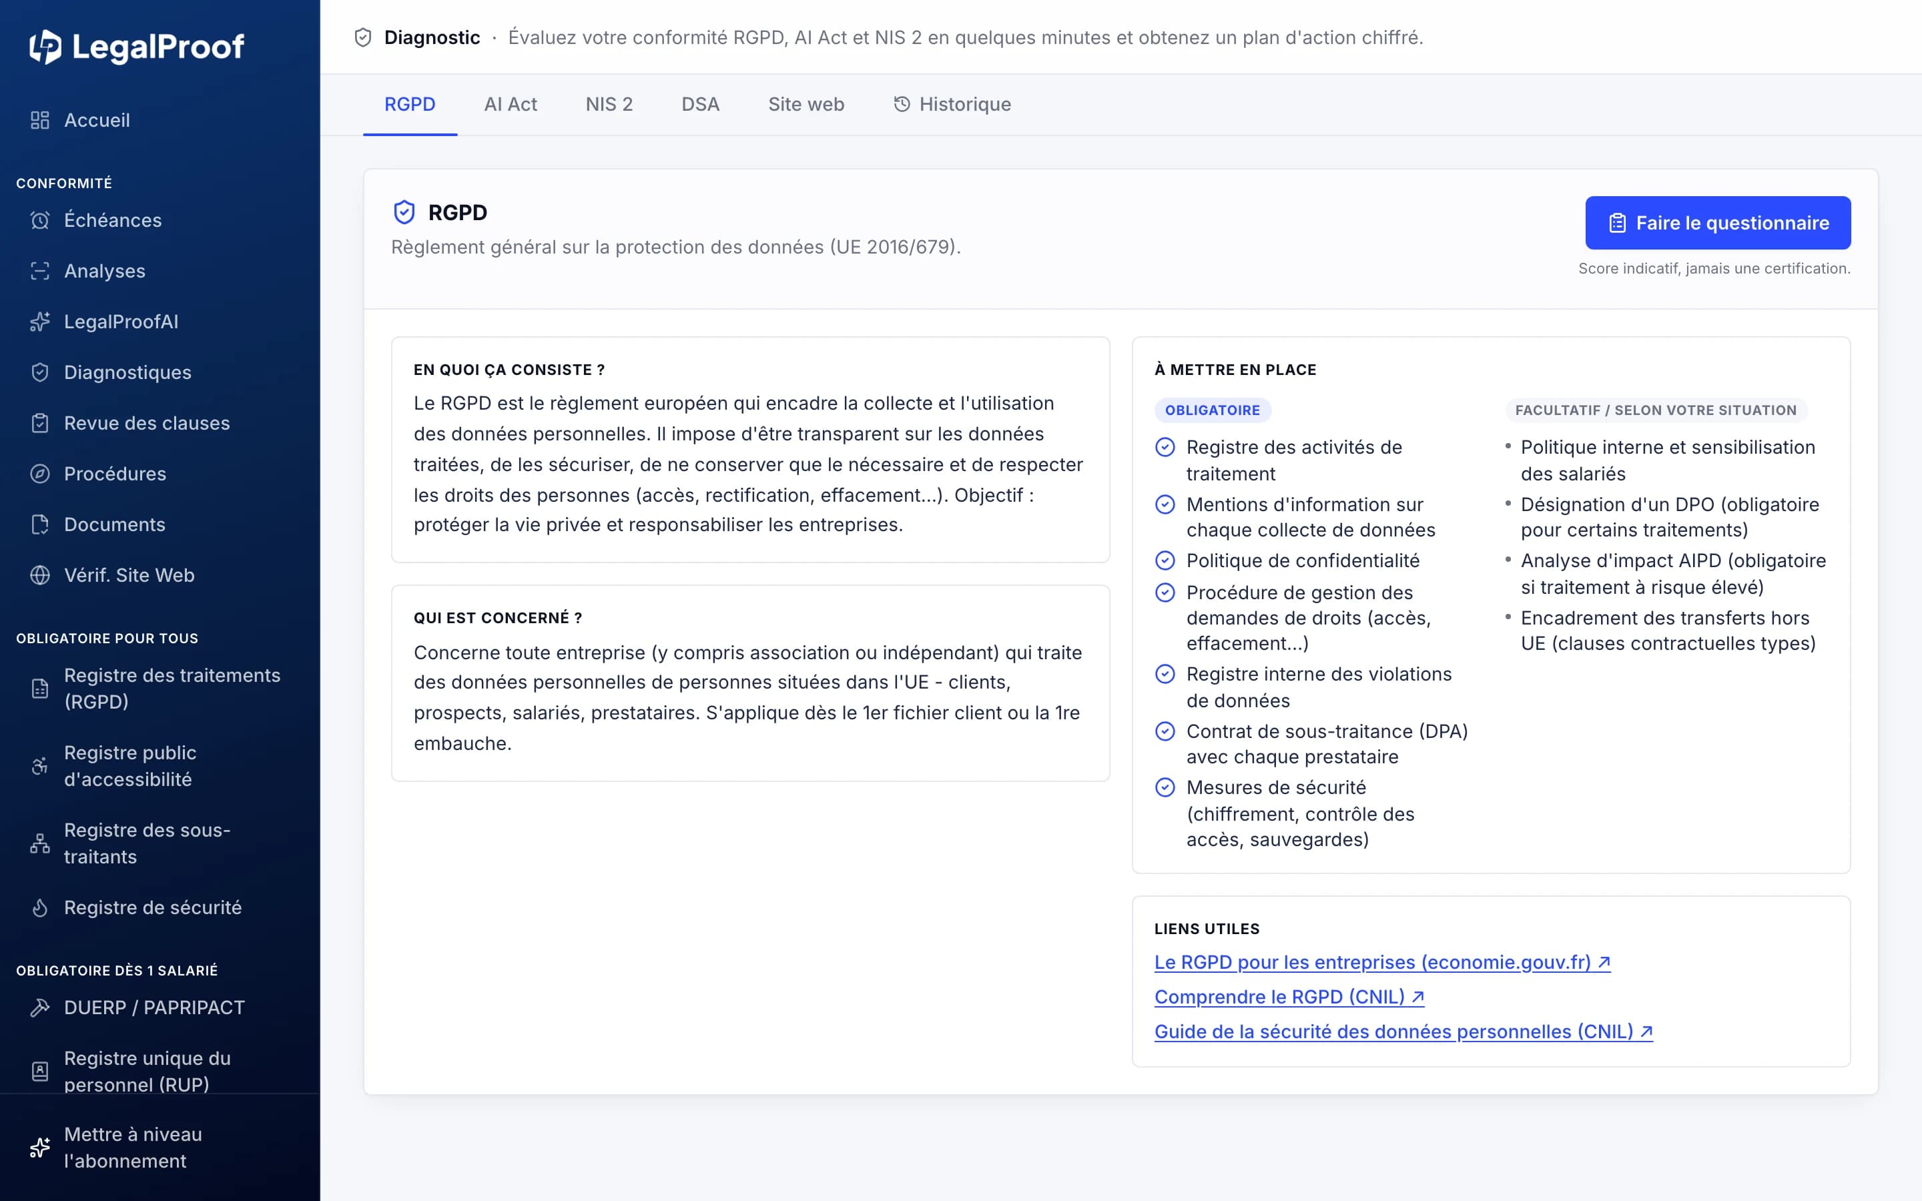Click the Échéances alarm clock icon

tap(40, 220)
